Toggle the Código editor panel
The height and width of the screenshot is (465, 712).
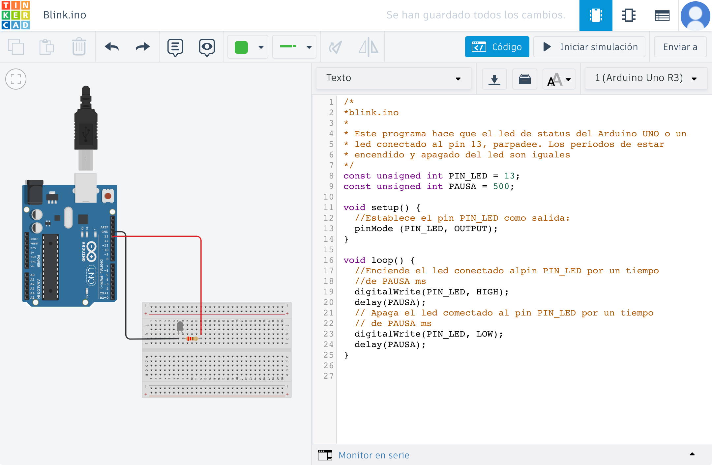[497, 47]
